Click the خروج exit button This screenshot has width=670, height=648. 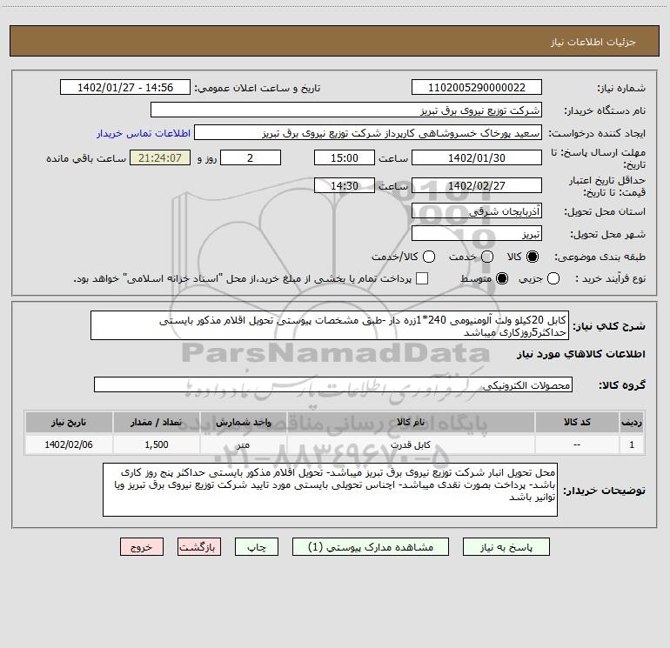[142, 547]
